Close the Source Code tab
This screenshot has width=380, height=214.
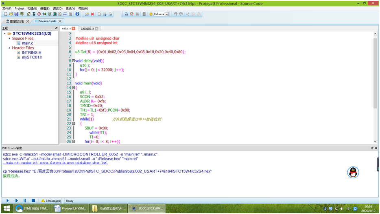[x=60, y=22]
